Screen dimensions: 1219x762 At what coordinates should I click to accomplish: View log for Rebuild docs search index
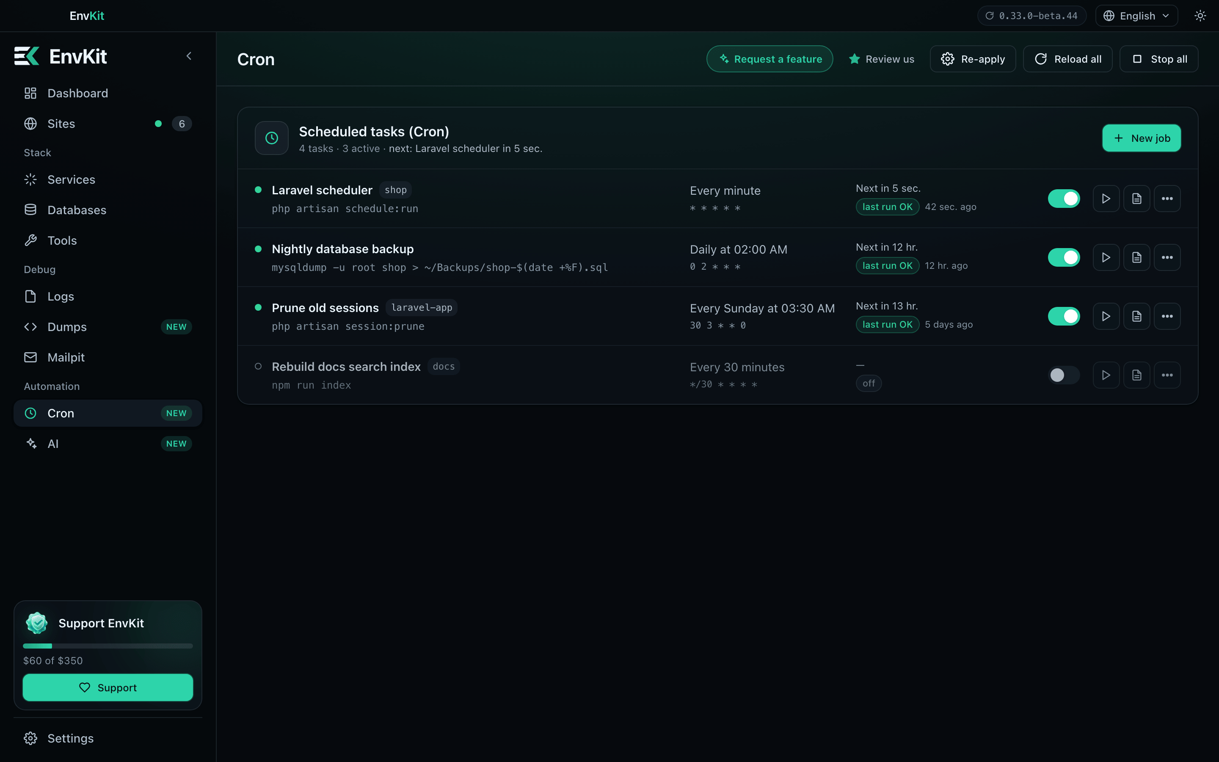pos(1136,375)
